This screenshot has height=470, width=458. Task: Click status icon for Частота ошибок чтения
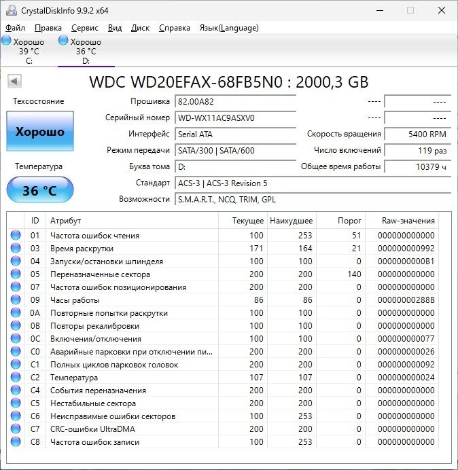[16, 235]
